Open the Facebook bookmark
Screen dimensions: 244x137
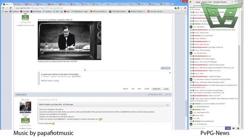[14, 11]
